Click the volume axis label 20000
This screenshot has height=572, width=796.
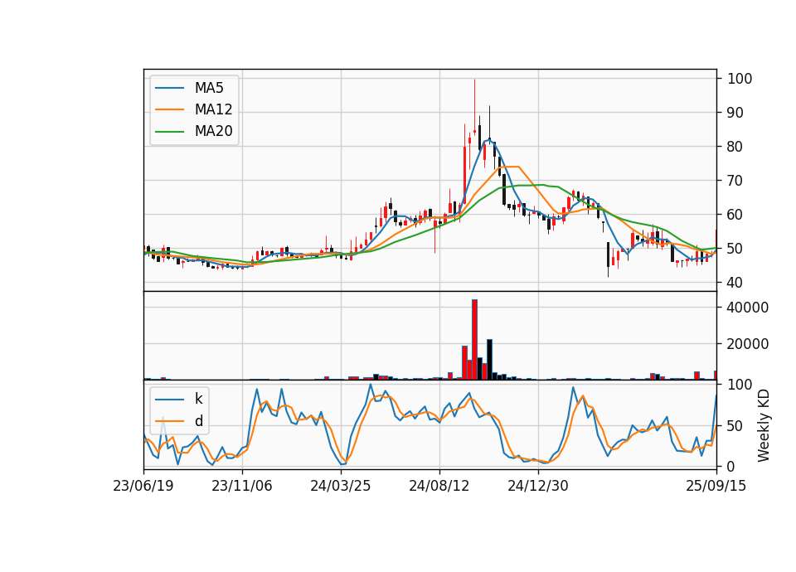click(x=748, y=344)
